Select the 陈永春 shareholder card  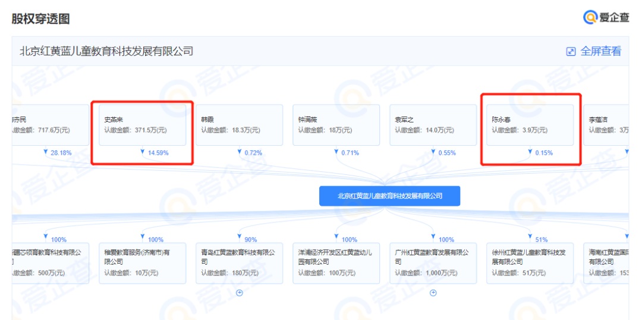(530, 125)
